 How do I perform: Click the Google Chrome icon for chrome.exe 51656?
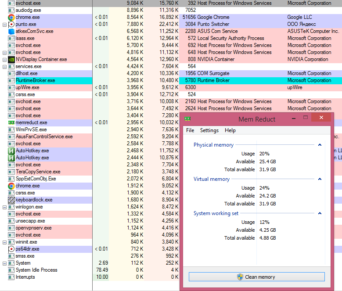(11, 17)
